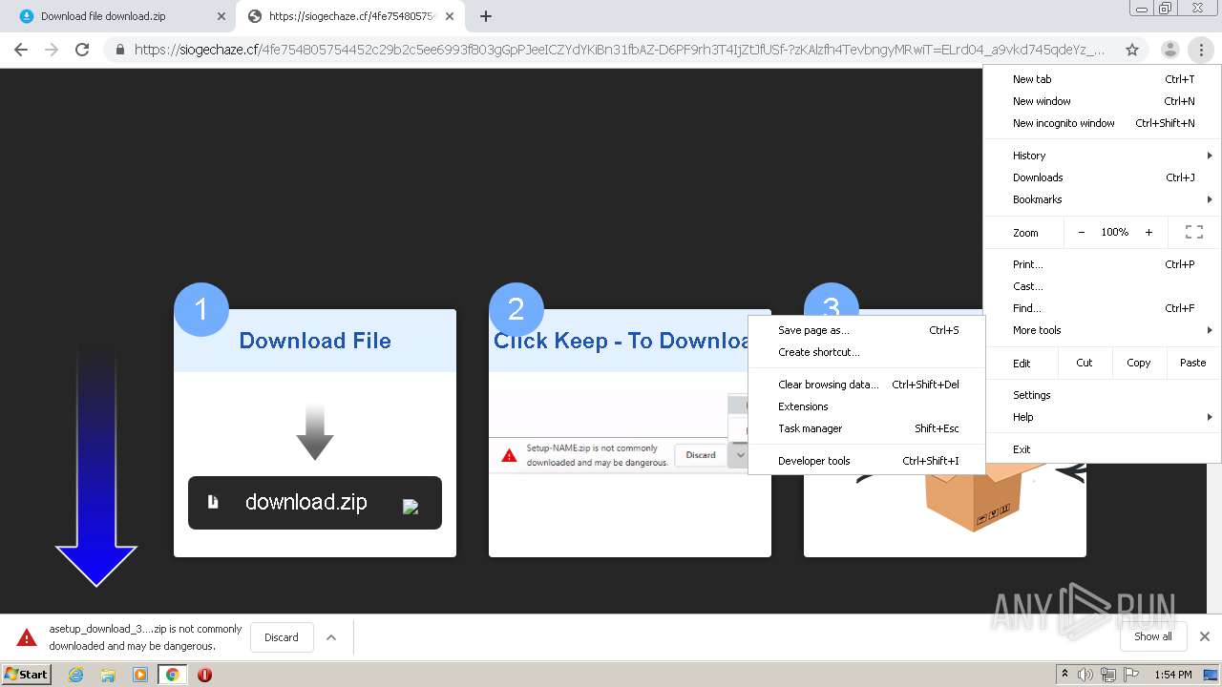Image resolution: width=1222 pixels, height=687 pixels.
Task: Click the Chrome taskbar icon
Action: [172, 675]
